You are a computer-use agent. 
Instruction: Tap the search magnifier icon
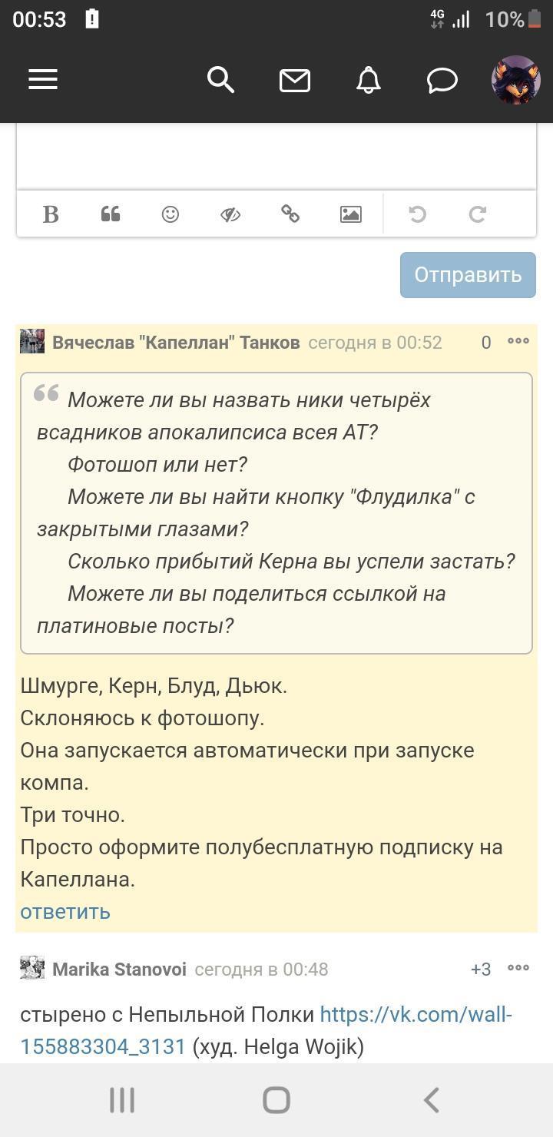tap(220, 80)
